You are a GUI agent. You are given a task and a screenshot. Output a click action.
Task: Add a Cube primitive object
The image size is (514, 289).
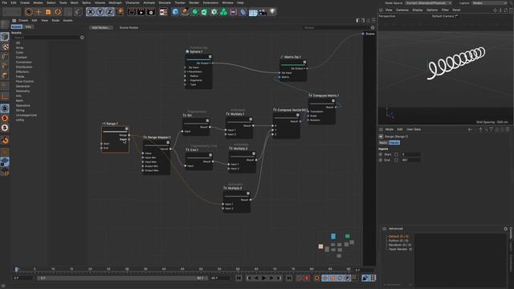pyautogui.click(x=175, y=12)
